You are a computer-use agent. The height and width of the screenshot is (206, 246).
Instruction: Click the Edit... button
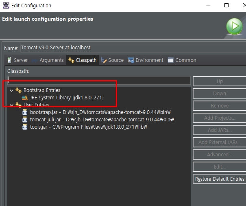[220, 167]
